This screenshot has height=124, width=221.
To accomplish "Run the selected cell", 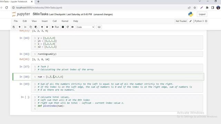I will pos(55,27).
